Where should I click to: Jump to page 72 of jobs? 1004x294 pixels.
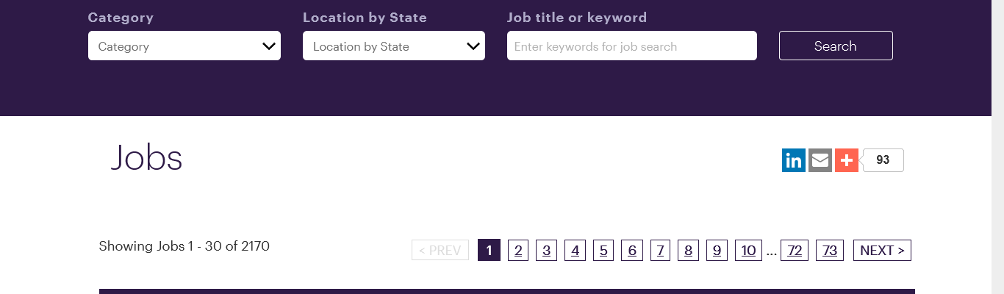(795, 251)
